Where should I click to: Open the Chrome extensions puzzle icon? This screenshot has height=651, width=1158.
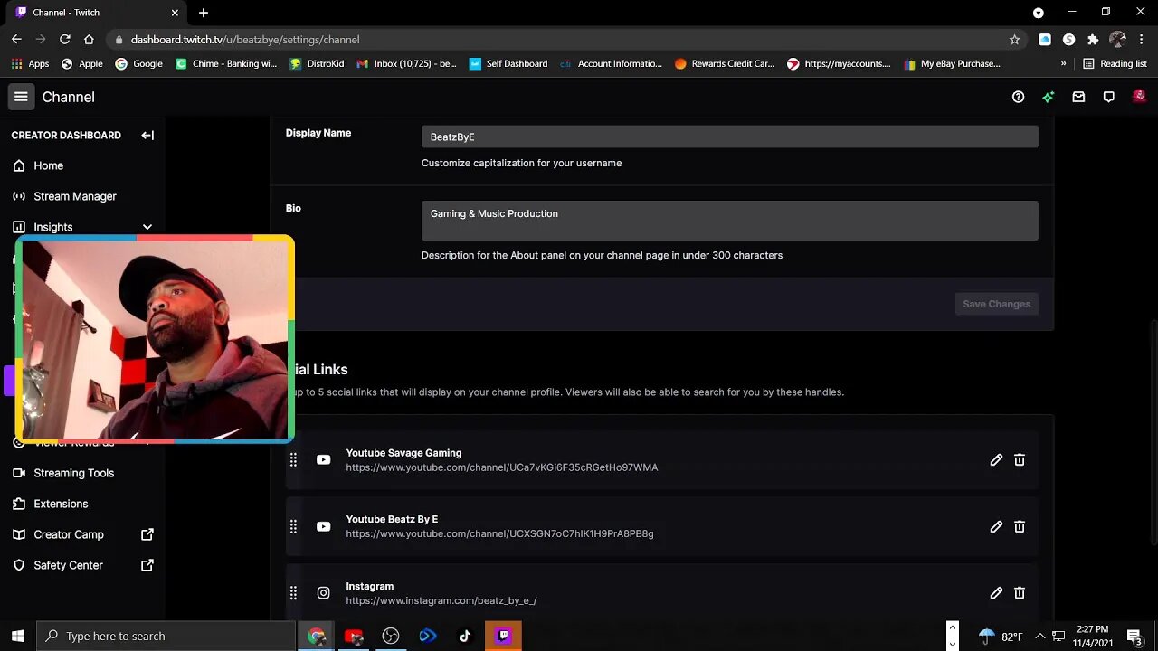coord(1093,40)
